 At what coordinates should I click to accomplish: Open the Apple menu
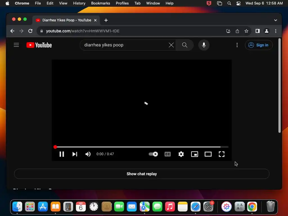coord(7,3)
